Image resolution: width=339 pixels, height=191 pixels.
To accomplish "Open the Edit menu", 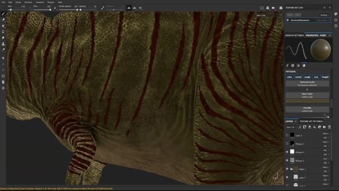I will pos(10,2).
